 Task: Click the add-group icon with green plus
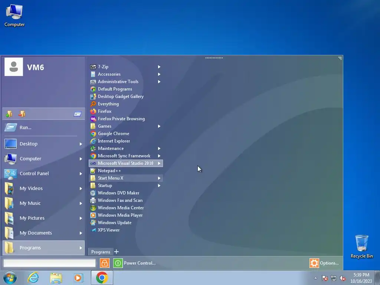click(9, 114)
